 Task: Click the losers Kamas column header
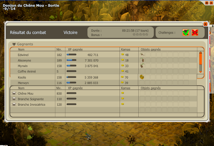click(126, 88)
